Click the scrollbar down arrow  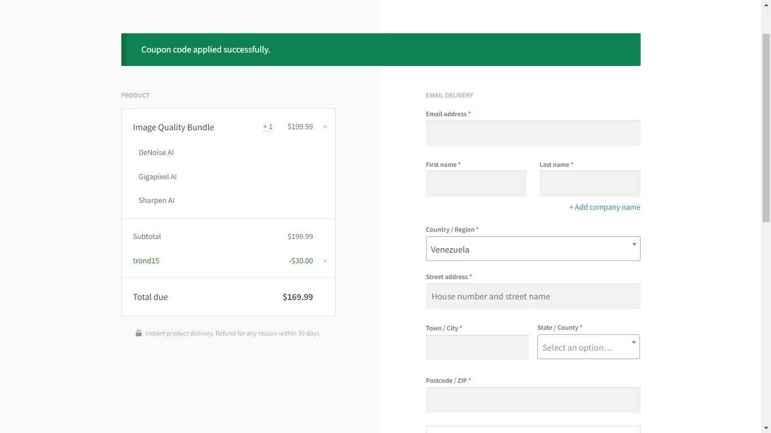point(766,428)
